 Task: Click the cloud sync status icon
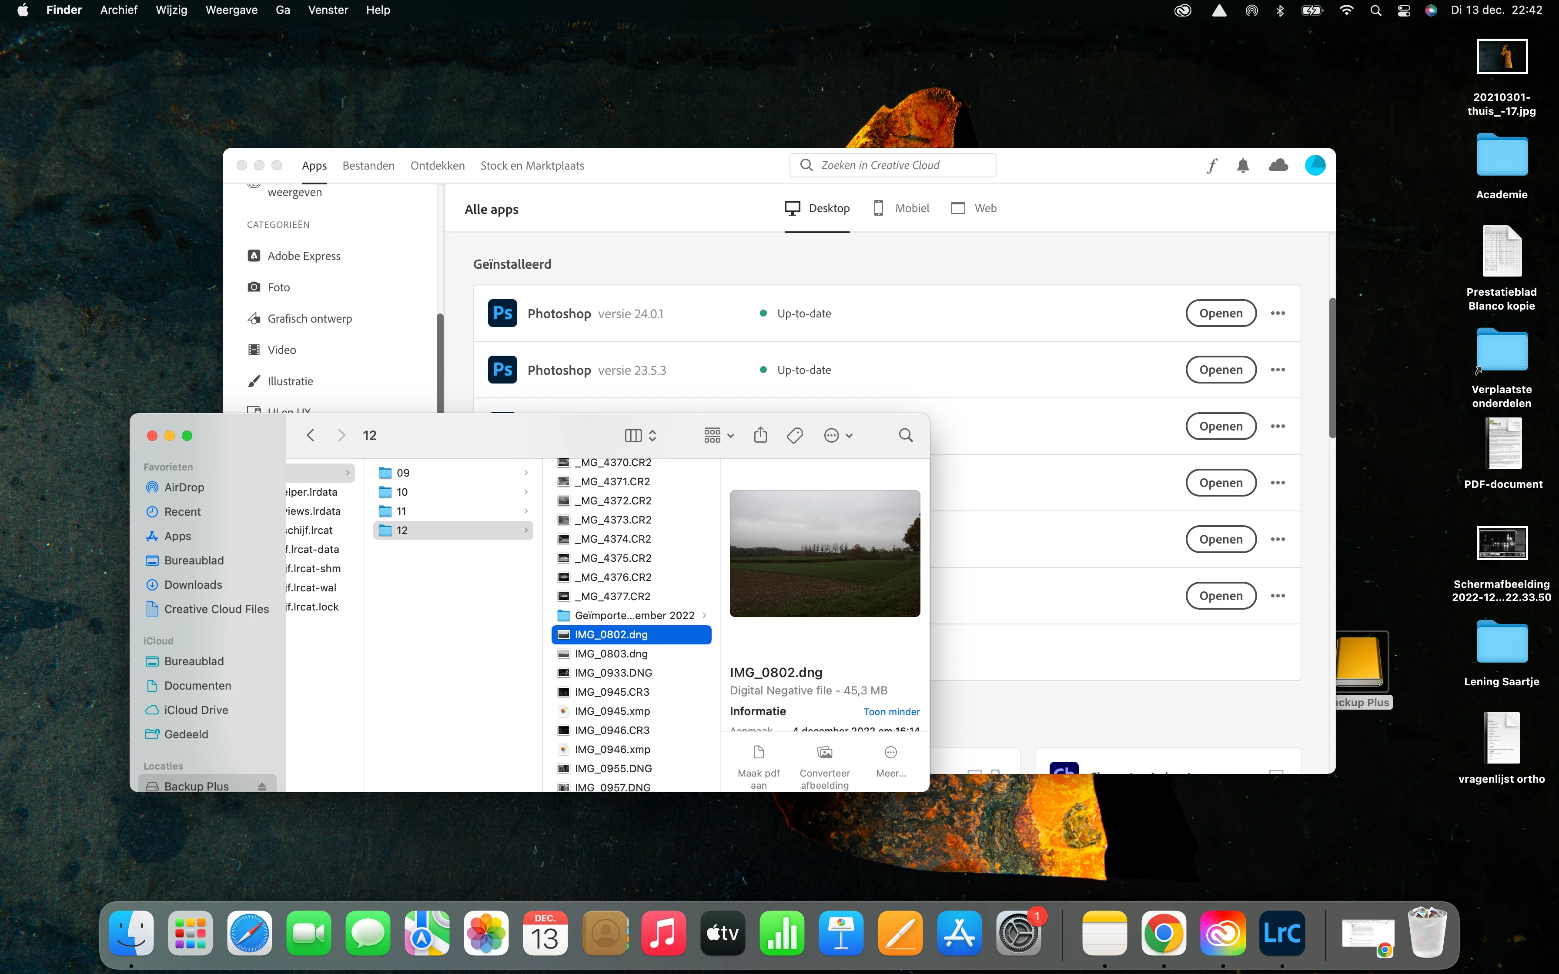click(x=1278, y=166)
